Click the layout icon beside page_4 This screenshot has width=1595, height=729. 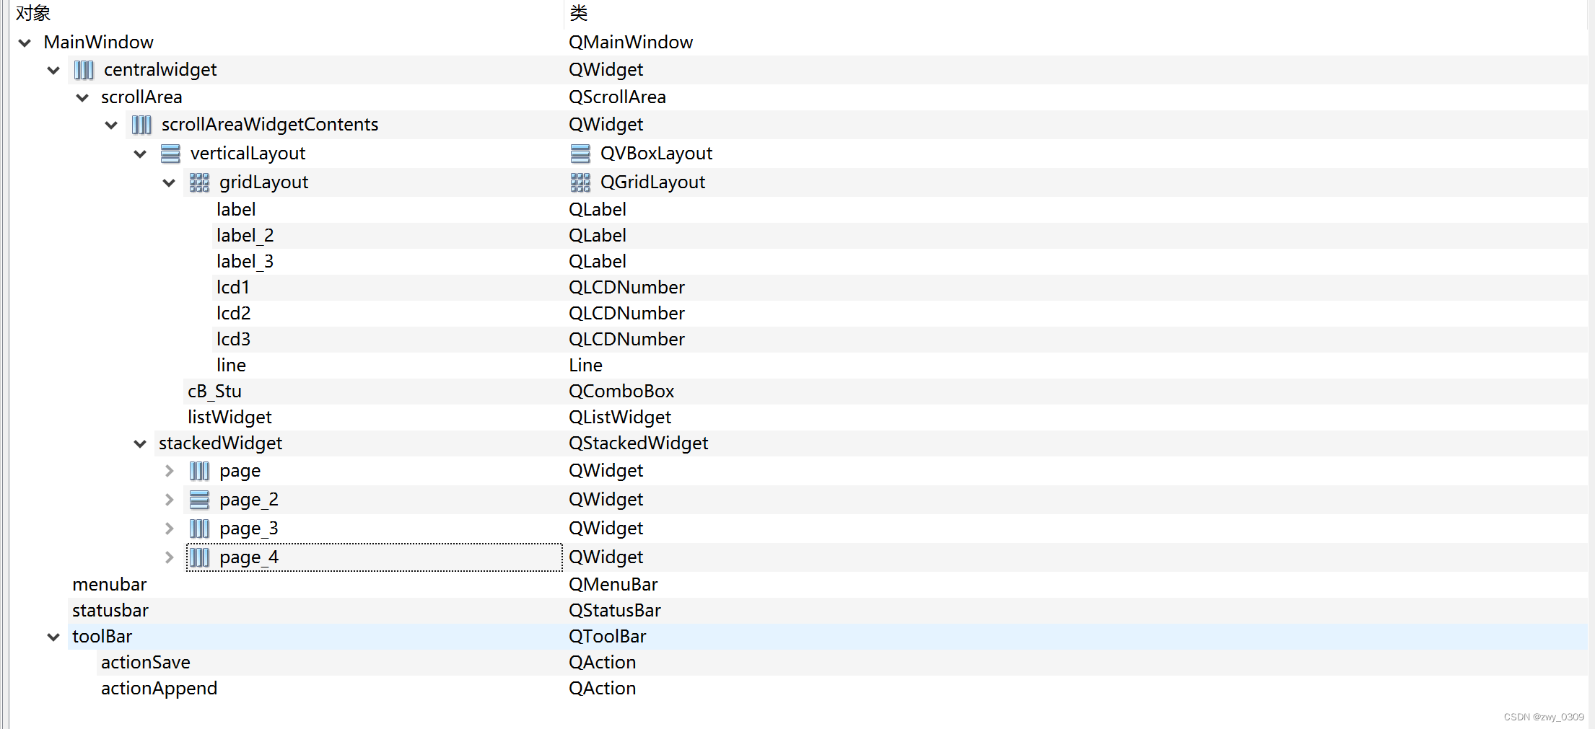(x=199, y=557)
